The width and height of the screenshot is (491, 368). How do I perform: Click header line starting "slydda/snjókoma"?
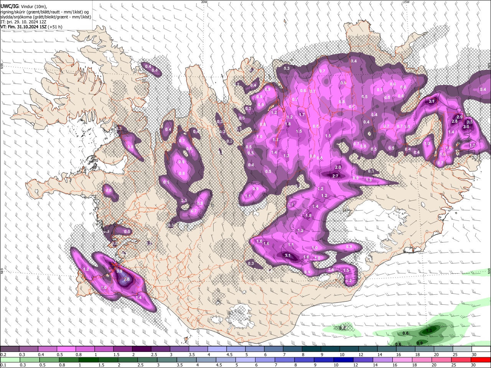46,17
